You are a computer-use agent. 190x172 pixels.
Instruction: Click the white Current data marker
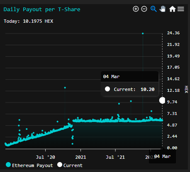click(x=162, y=100)
